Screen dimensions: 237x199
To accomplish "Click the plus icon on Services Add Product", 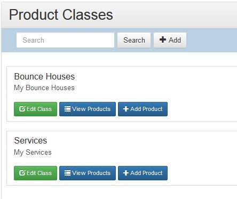I will point(125,173).
